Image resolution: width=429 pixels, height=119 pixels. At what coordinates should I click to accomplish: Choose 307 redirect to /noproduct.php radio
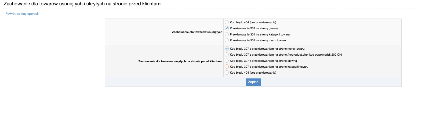point(227,55)
